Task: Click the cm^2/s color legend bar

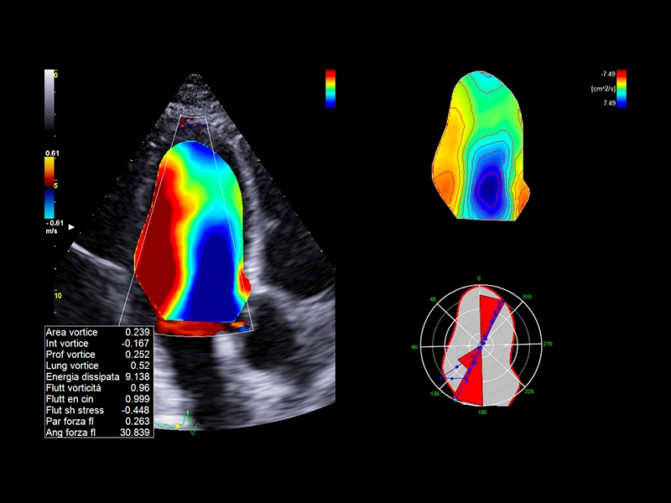Action: 622,89
